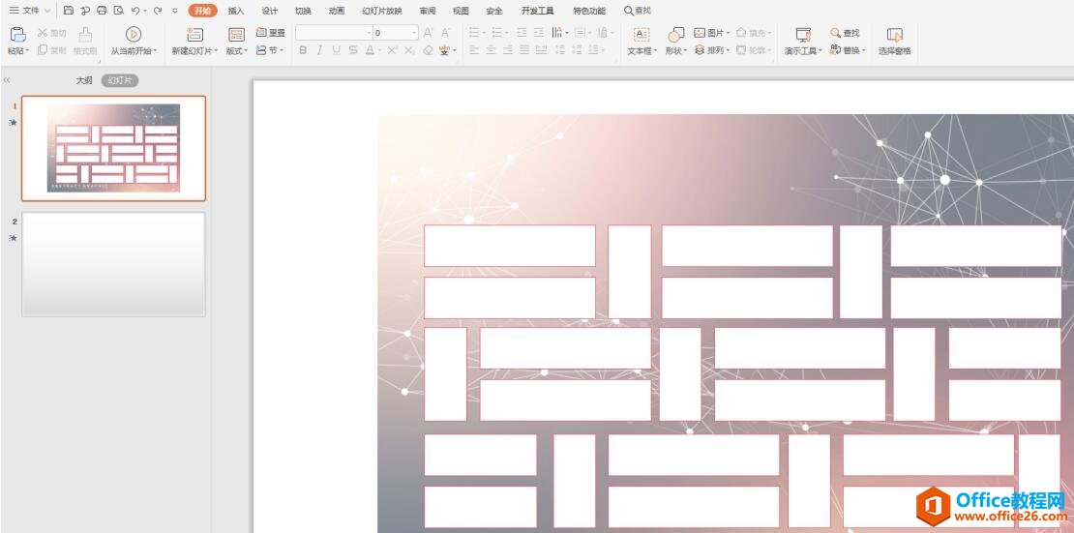This screenshot has width=1074, height=533.
Task: Open the 设计 design tab
Action: point(270,11)
